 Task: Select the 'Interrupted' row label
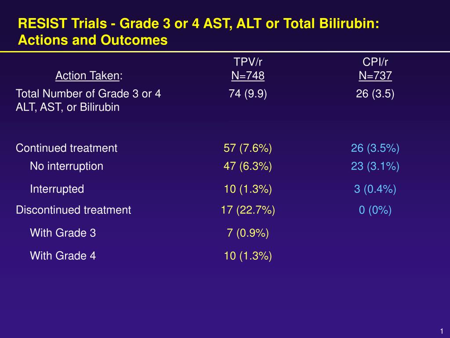[x=57, y=189]
